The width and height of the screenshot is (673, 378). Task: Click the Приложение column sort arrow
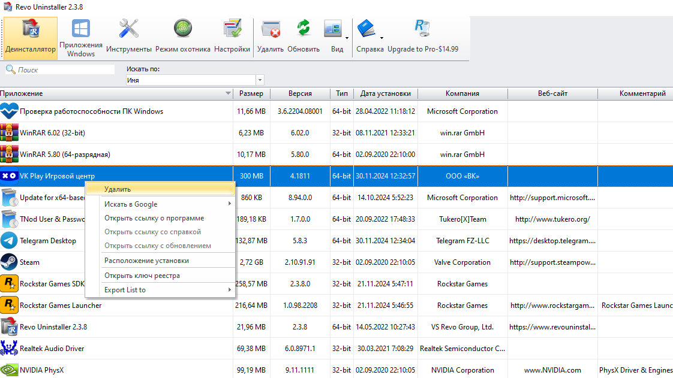228,93
